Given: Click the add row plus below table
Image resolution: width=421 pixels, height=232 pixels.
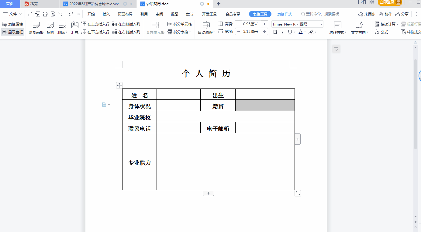Looking at the screenshot, I should (208, 193).
